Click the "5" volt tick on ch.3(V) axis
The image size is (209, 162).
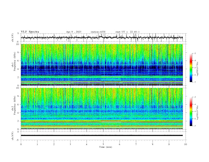18,132
